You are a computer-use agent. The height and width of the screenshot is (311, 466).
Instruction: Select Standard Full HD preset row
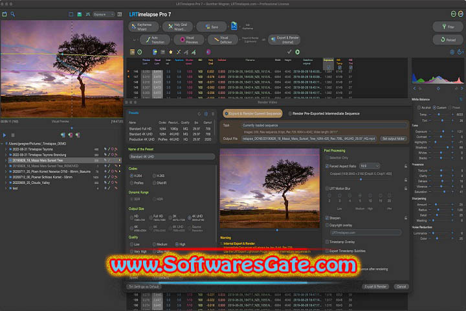(170, 129)
